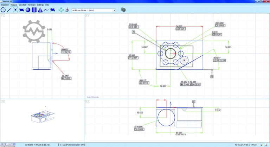270x147 pixels.
Task: Open the View/Edit menu
Action: coord(22,5)
